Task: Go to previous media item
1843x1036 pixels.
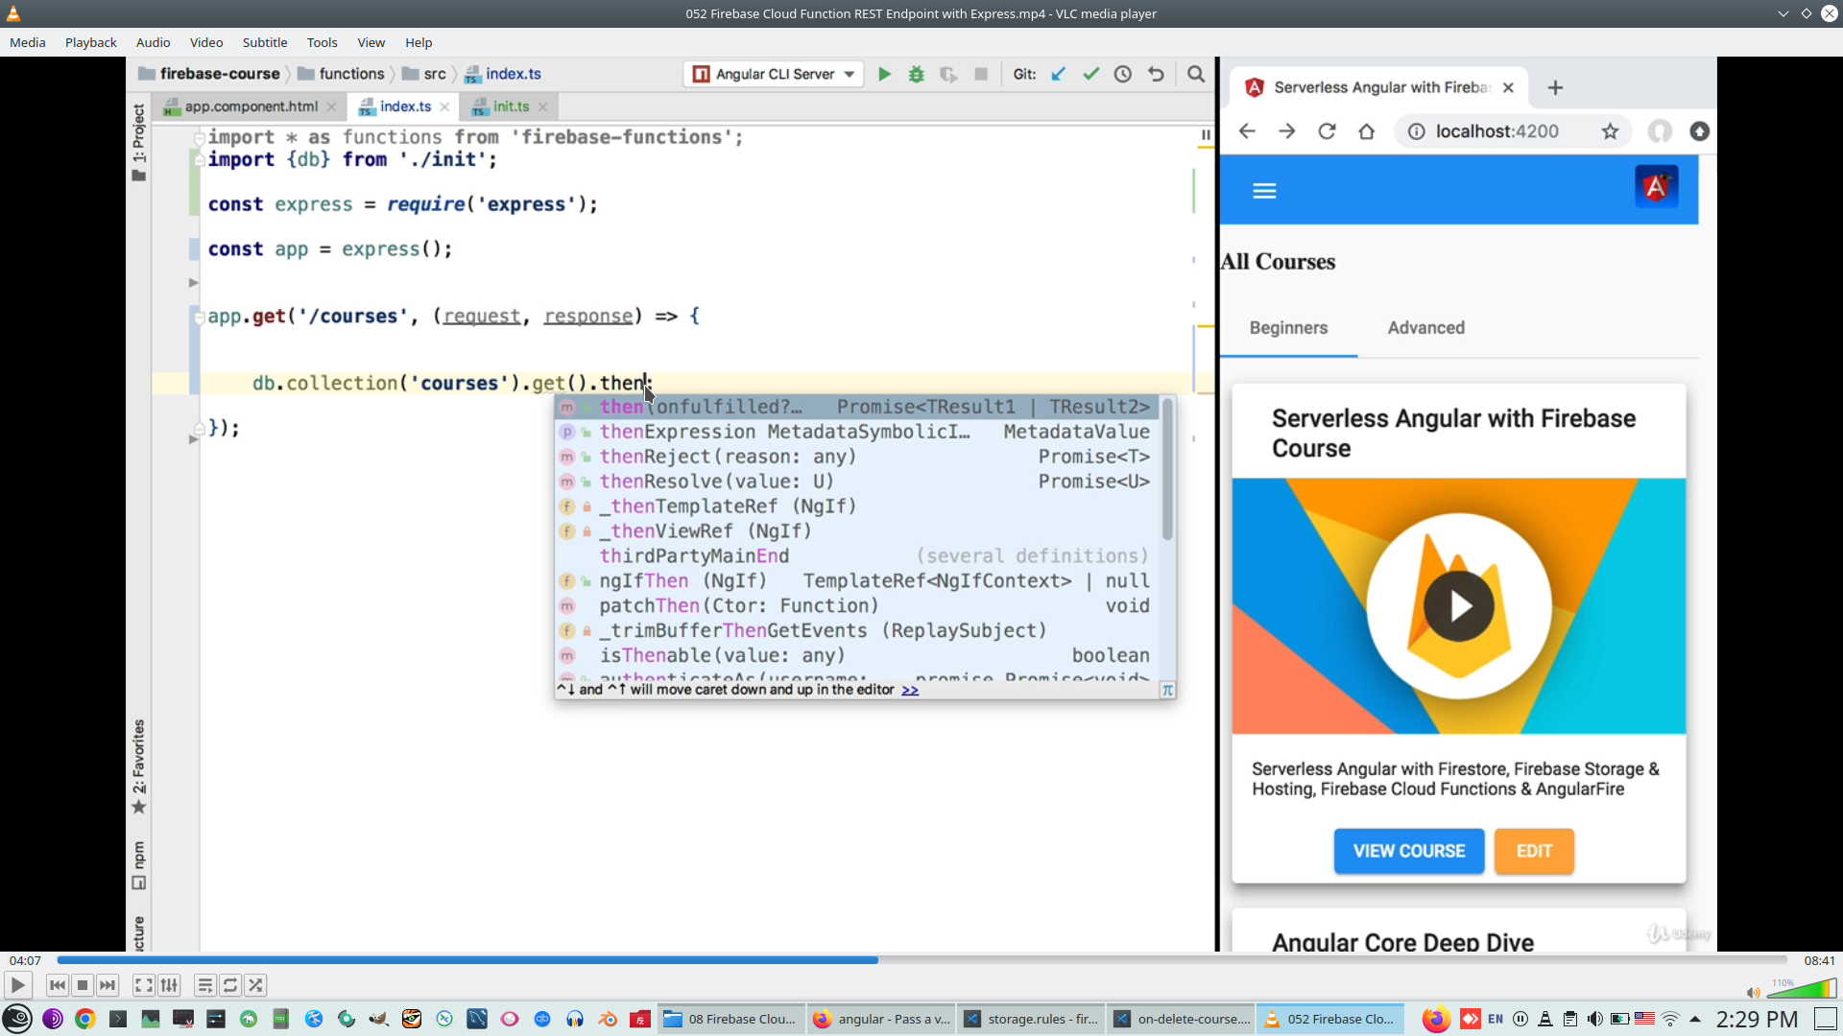Action: point(58,985)
